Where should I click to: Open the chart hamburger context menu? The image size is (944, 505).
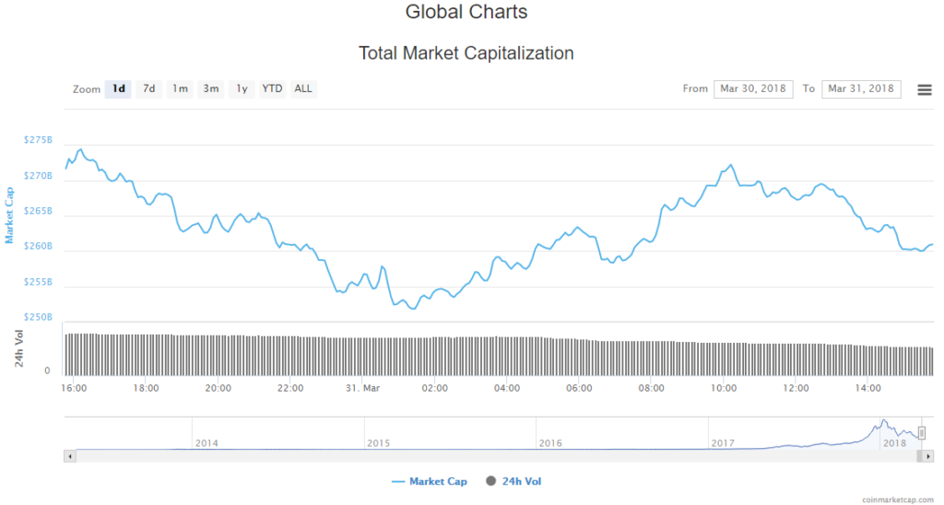(x=924, y=89)
